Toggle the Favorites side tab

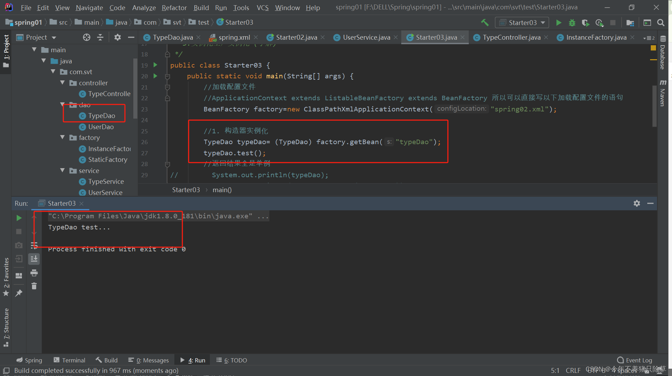click(x=6, y=277)
